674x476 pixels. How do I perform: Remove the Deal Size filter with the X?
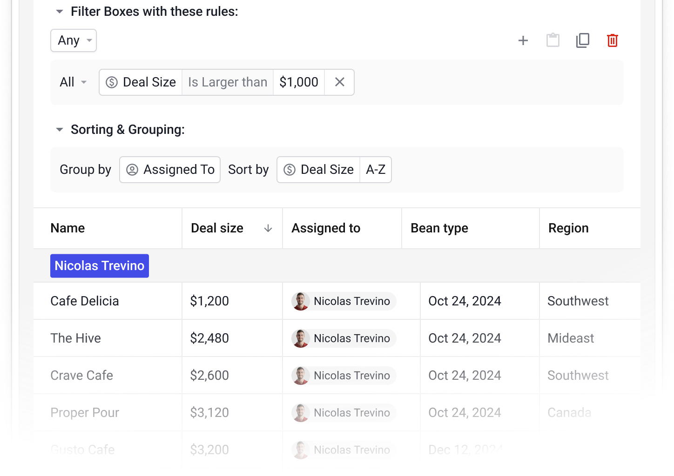[339, 82]
